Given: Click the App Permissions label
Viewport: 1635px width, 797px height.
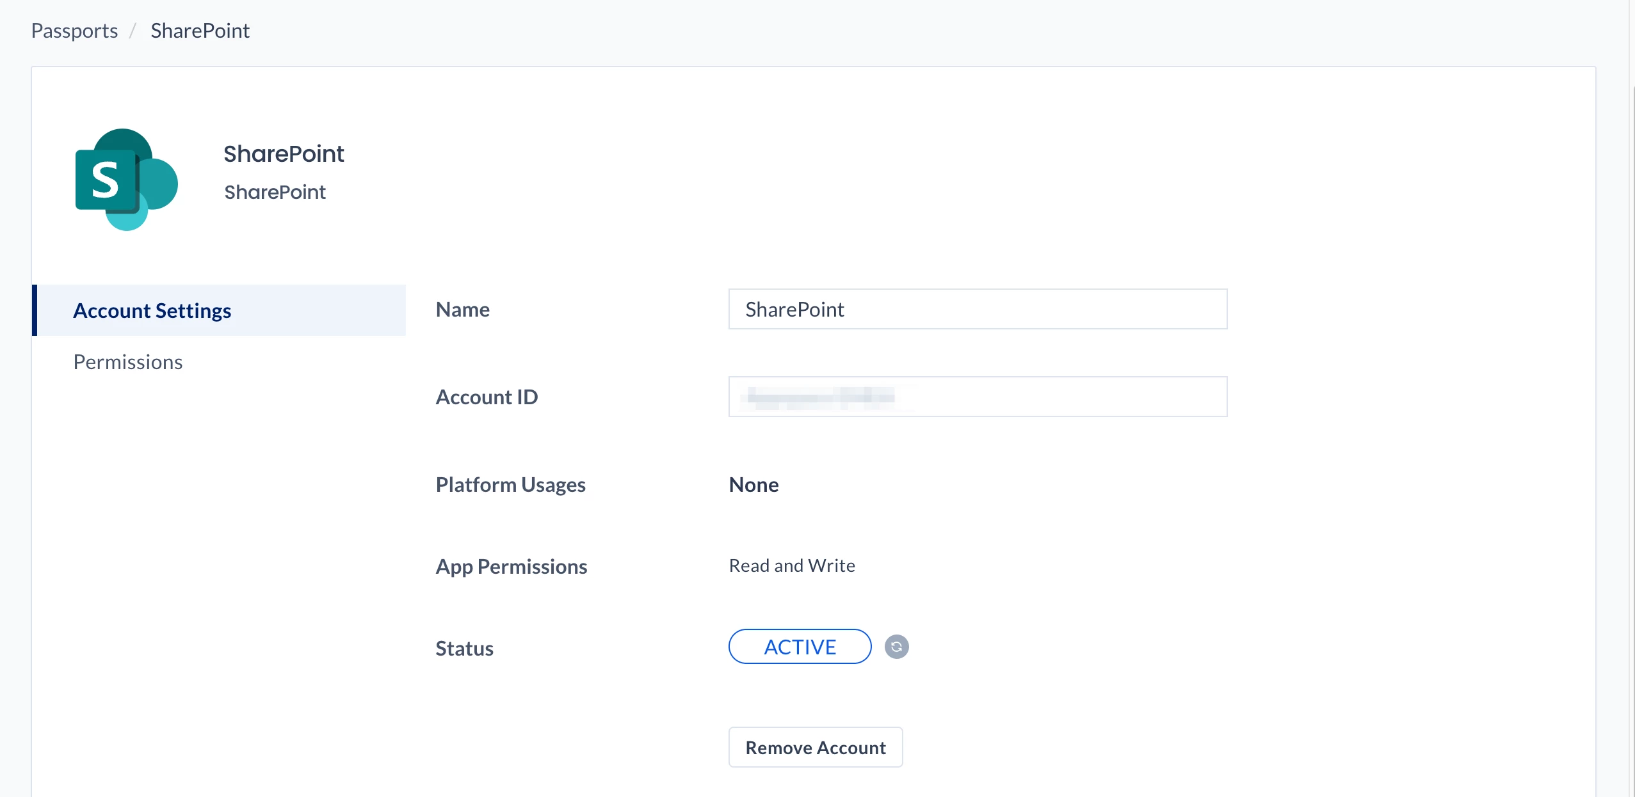Looking at the screenshot, I should tap(511, 567).
